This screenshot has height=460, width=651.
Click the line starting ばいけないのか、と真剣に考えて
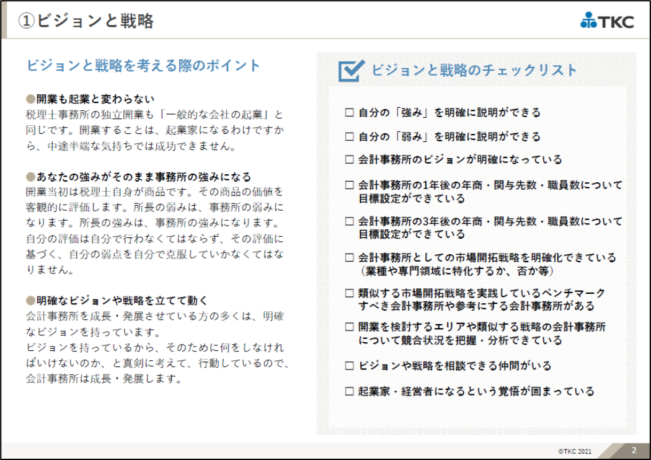[157, 363]
